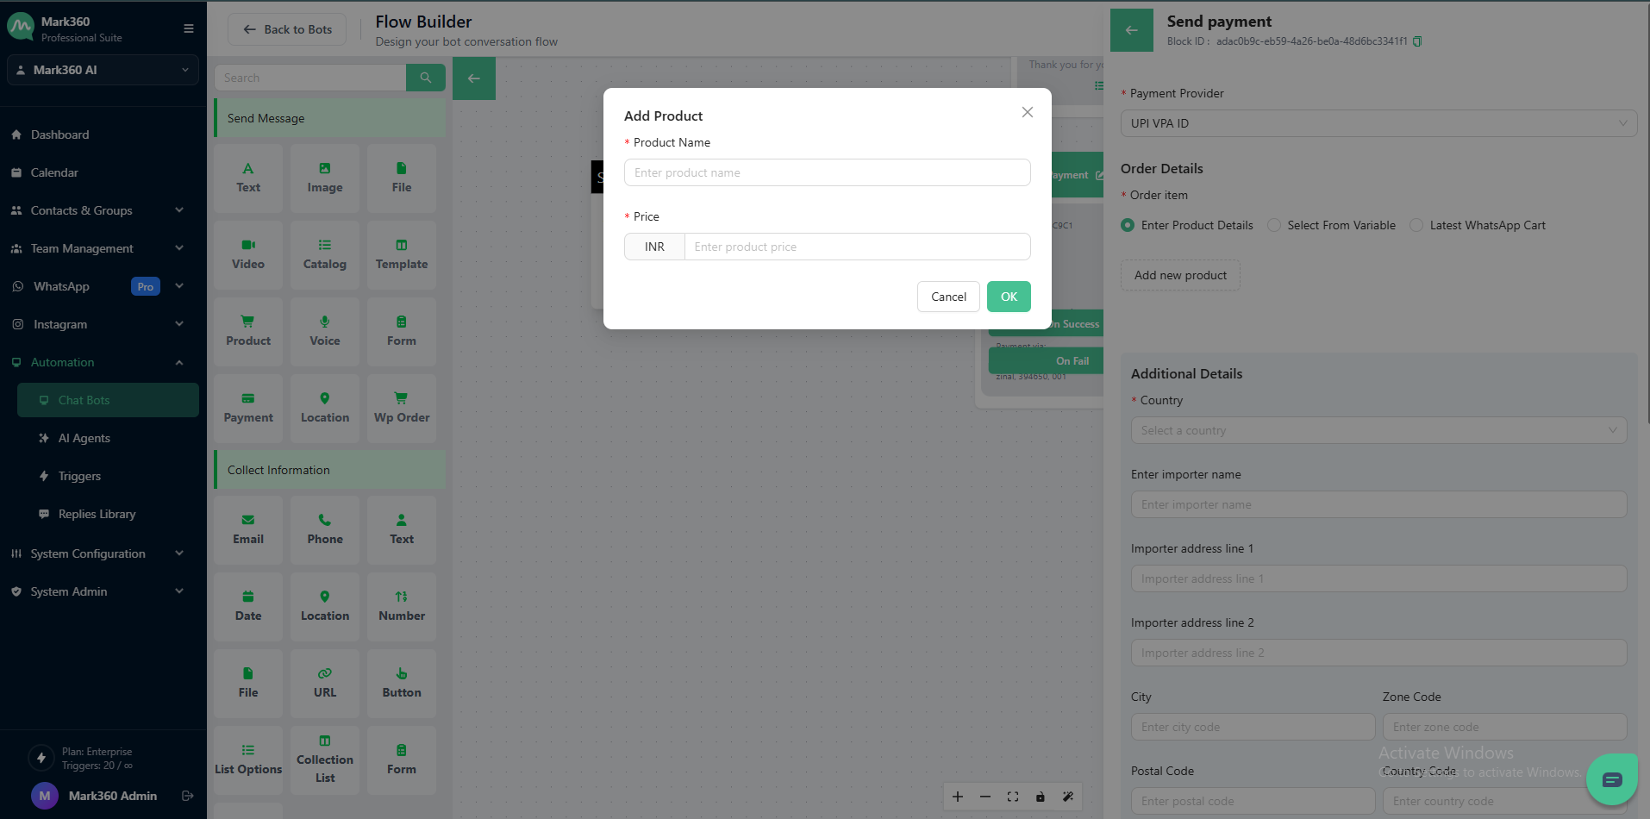1650x819 pixels.
Task: Click the logout icon beside Mark360 Admin
Action: pyautogui.click(x=187, y=796)
